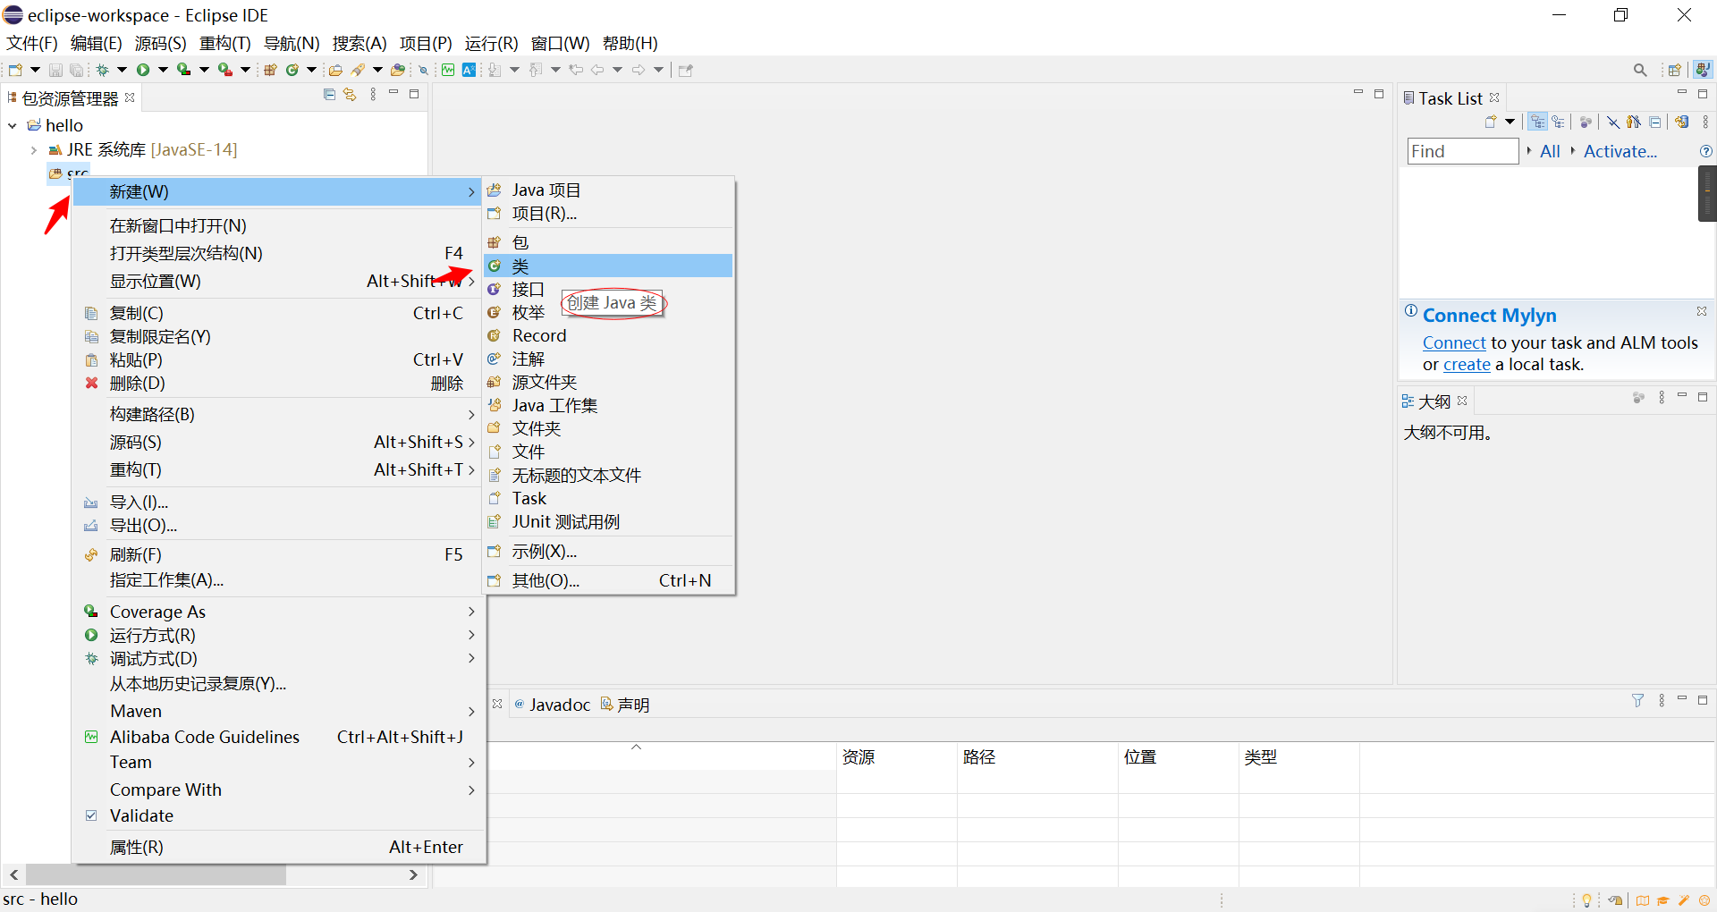Click the toolbar search magnifier icon
Image resolution: width=1717 pixels, height=912 pixels.
(1640, 70)
